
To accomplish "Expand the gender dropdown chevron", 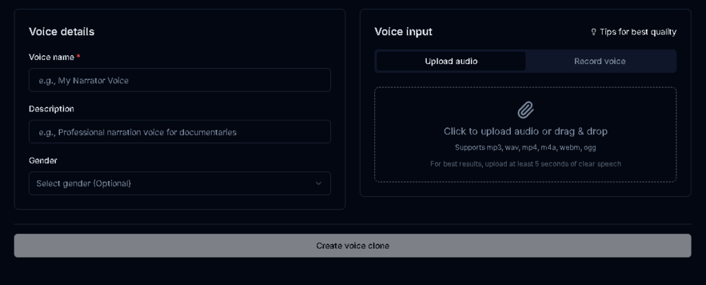I will 319,183.
